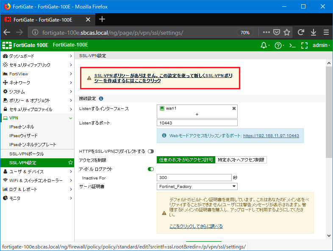Click the scrollbar down arrow

(329, 235)
